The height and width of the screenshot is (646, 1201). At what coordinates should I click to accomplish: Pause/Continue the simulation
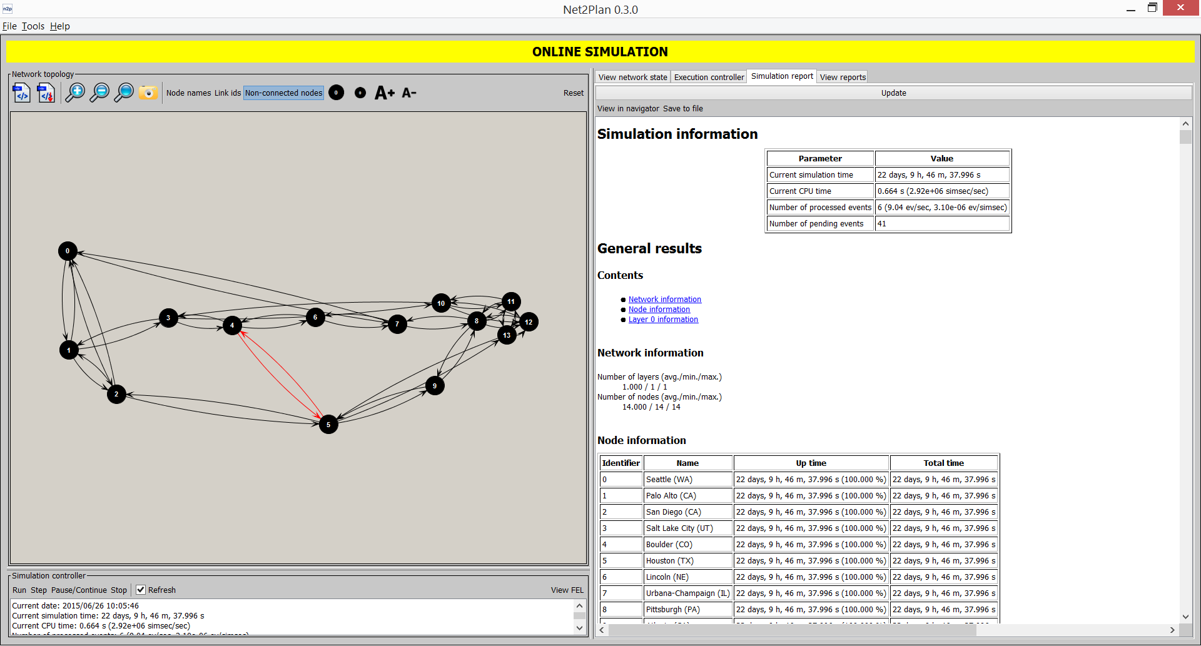coord(79,590)
